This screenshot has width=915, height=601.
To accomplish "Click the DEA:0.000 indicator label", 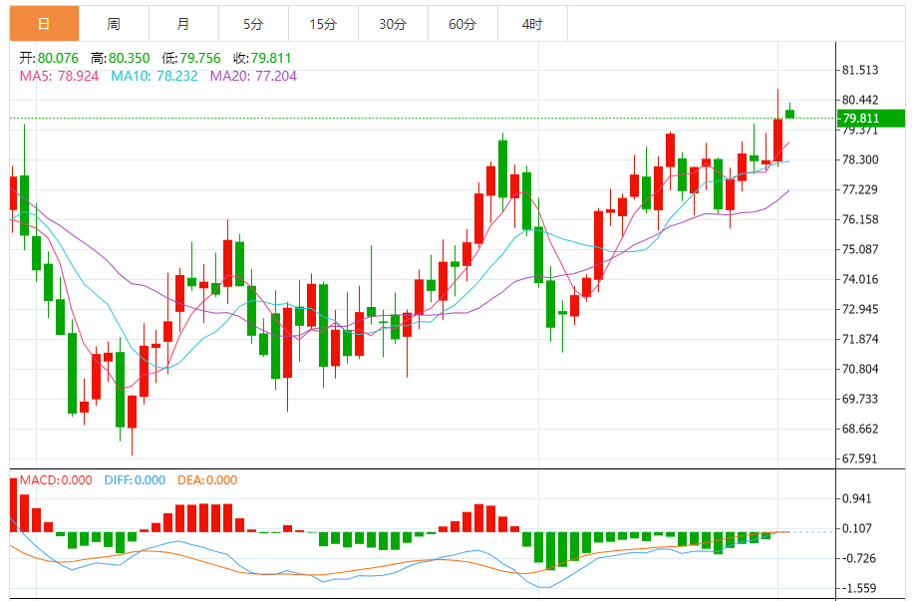I will click(207, 480).
